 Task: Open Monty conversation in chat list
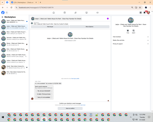click(14, 44)
